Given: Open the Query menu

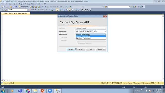Looking at the screenshot, I should click(15, 4).
